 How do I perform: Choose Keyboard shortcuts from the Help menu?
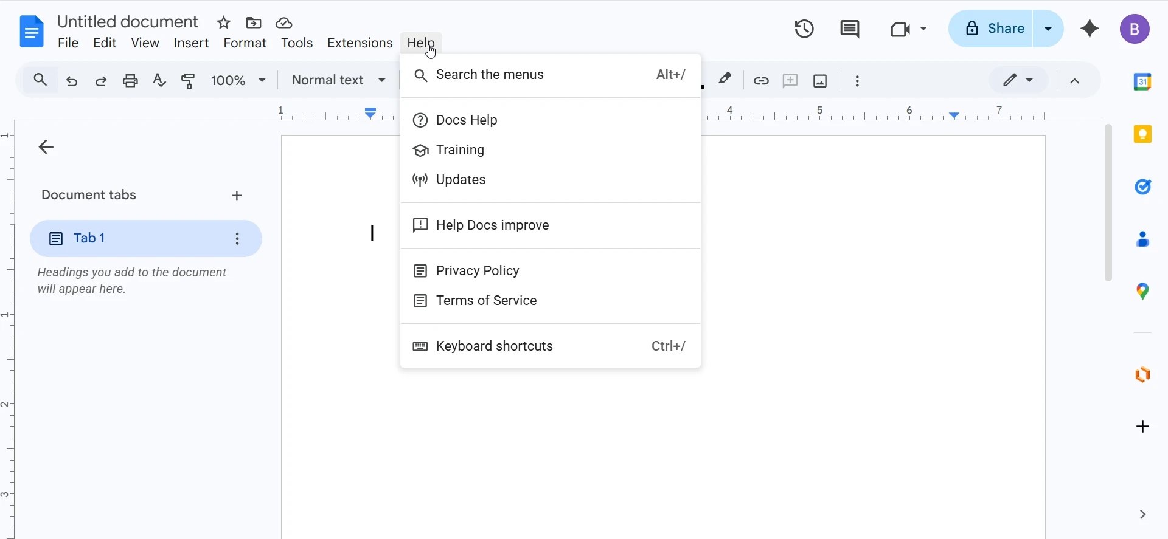(x=495, y=346)
